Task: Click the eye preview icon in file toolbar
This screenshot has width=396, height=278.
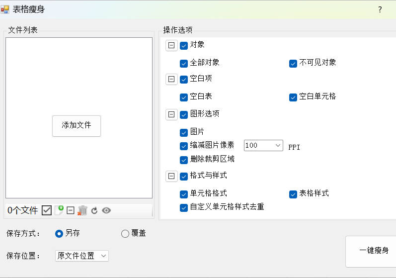Action: [106, 210]
